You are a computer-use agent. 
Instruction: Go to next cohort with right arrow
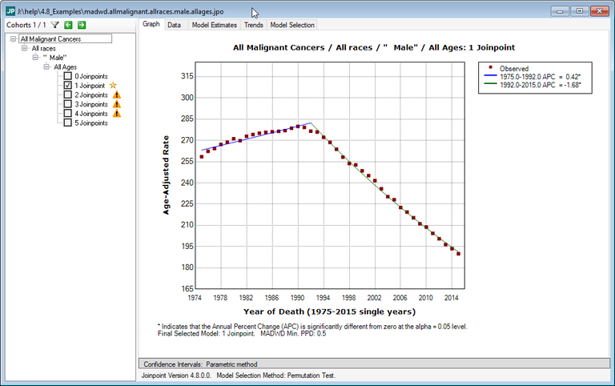pyautogui.click(x=81, y=25)
